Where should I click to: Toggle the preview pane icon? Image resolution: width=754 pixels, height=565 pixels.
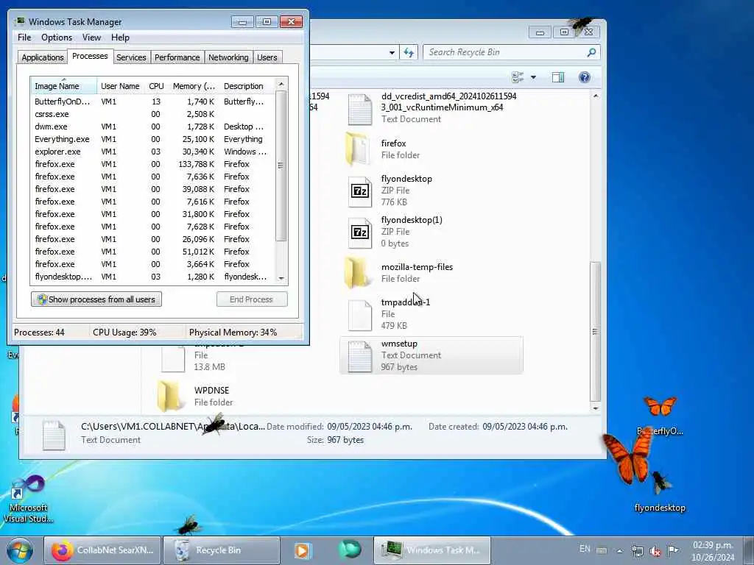558,77
